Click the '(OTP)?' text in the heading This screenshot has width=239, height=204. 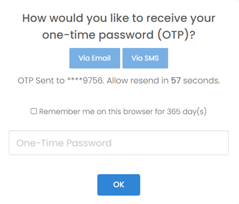click(x=176, y=35)
